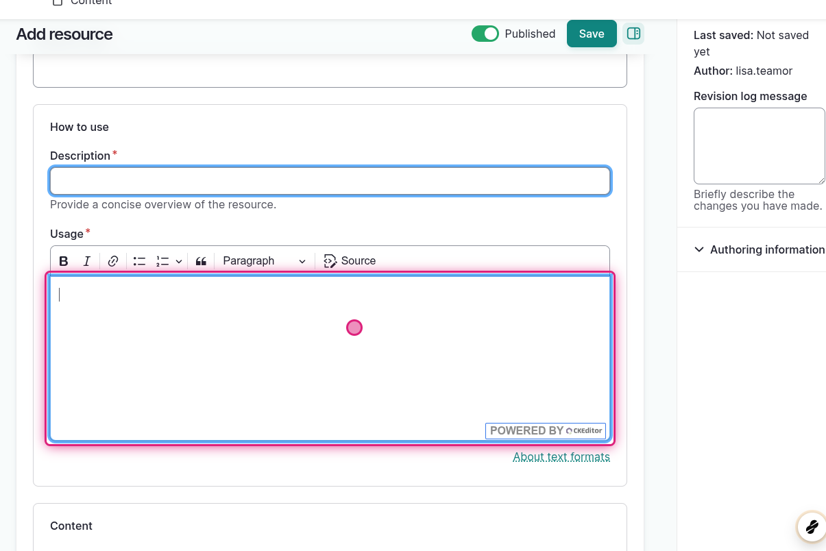Insert a numbered list
This screenshot has width=826, height=551.
pyautogui.click(x=162, y=261)
